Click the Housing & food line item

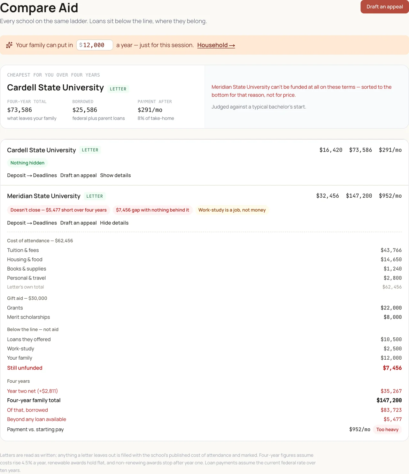[204, 259]
